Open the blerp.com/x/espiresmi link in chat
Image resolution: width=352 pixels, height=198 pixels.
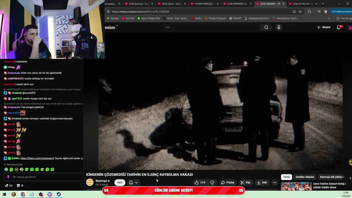point(37,158)
